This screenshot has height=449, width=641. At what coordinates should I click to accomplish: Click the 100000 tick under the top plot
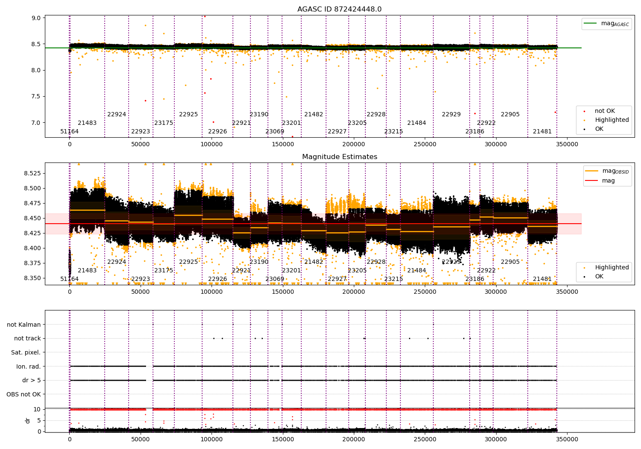(212, 145)
